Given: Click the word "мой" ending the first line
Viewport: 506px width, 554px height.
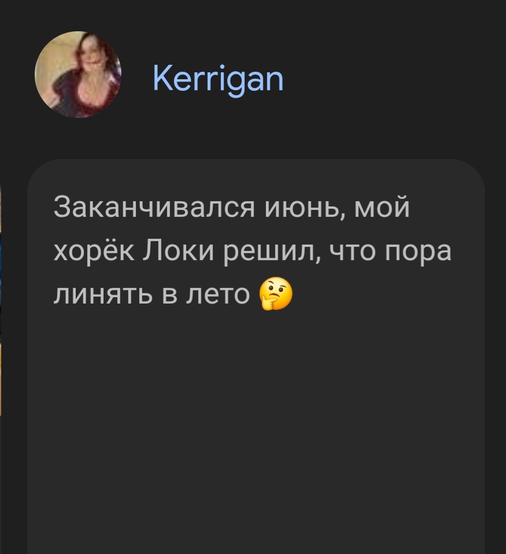Looking at the screenshot, I should point(382,208).
